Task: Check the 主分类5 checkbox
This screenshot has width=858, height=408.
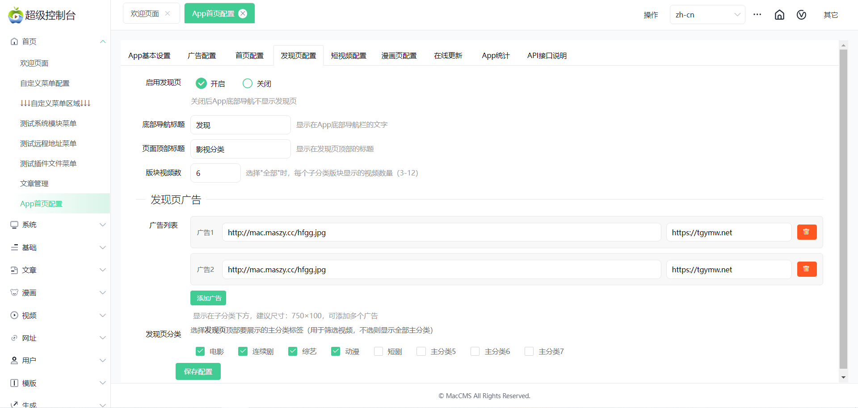Action: point(421,351)
